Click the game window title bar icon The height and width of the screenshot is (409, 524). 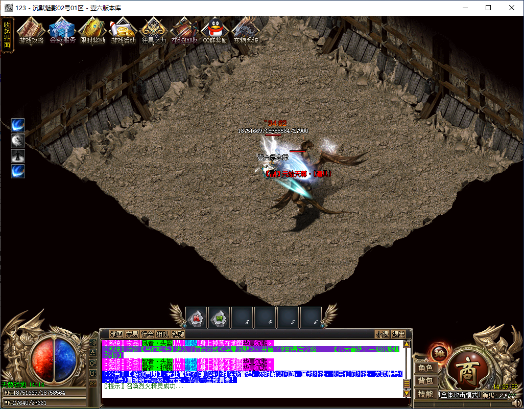pos(9,8)
